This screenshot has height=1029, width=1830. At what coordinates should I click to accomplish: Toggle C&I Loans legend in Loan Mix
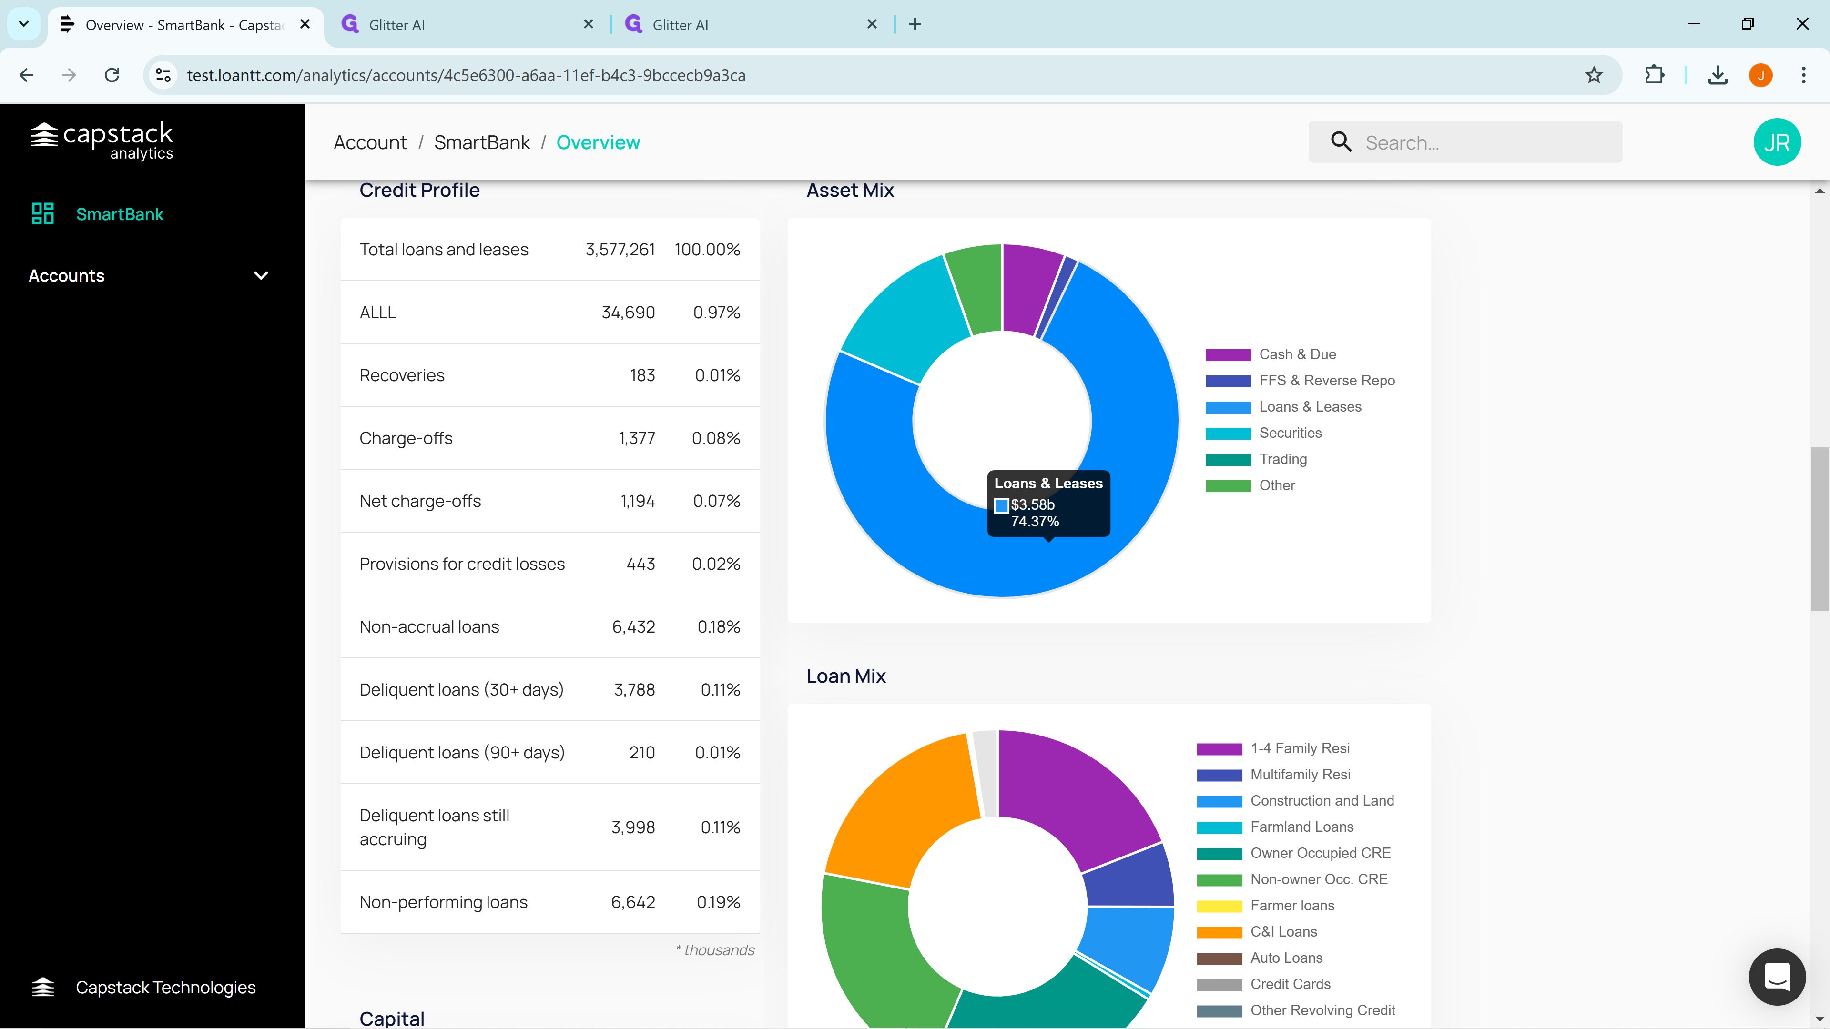(1282, 932)
